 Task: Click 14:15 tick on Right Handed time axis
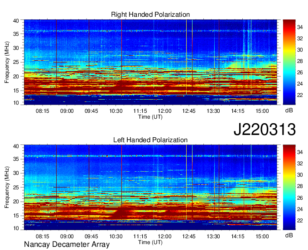pos(238,111)
